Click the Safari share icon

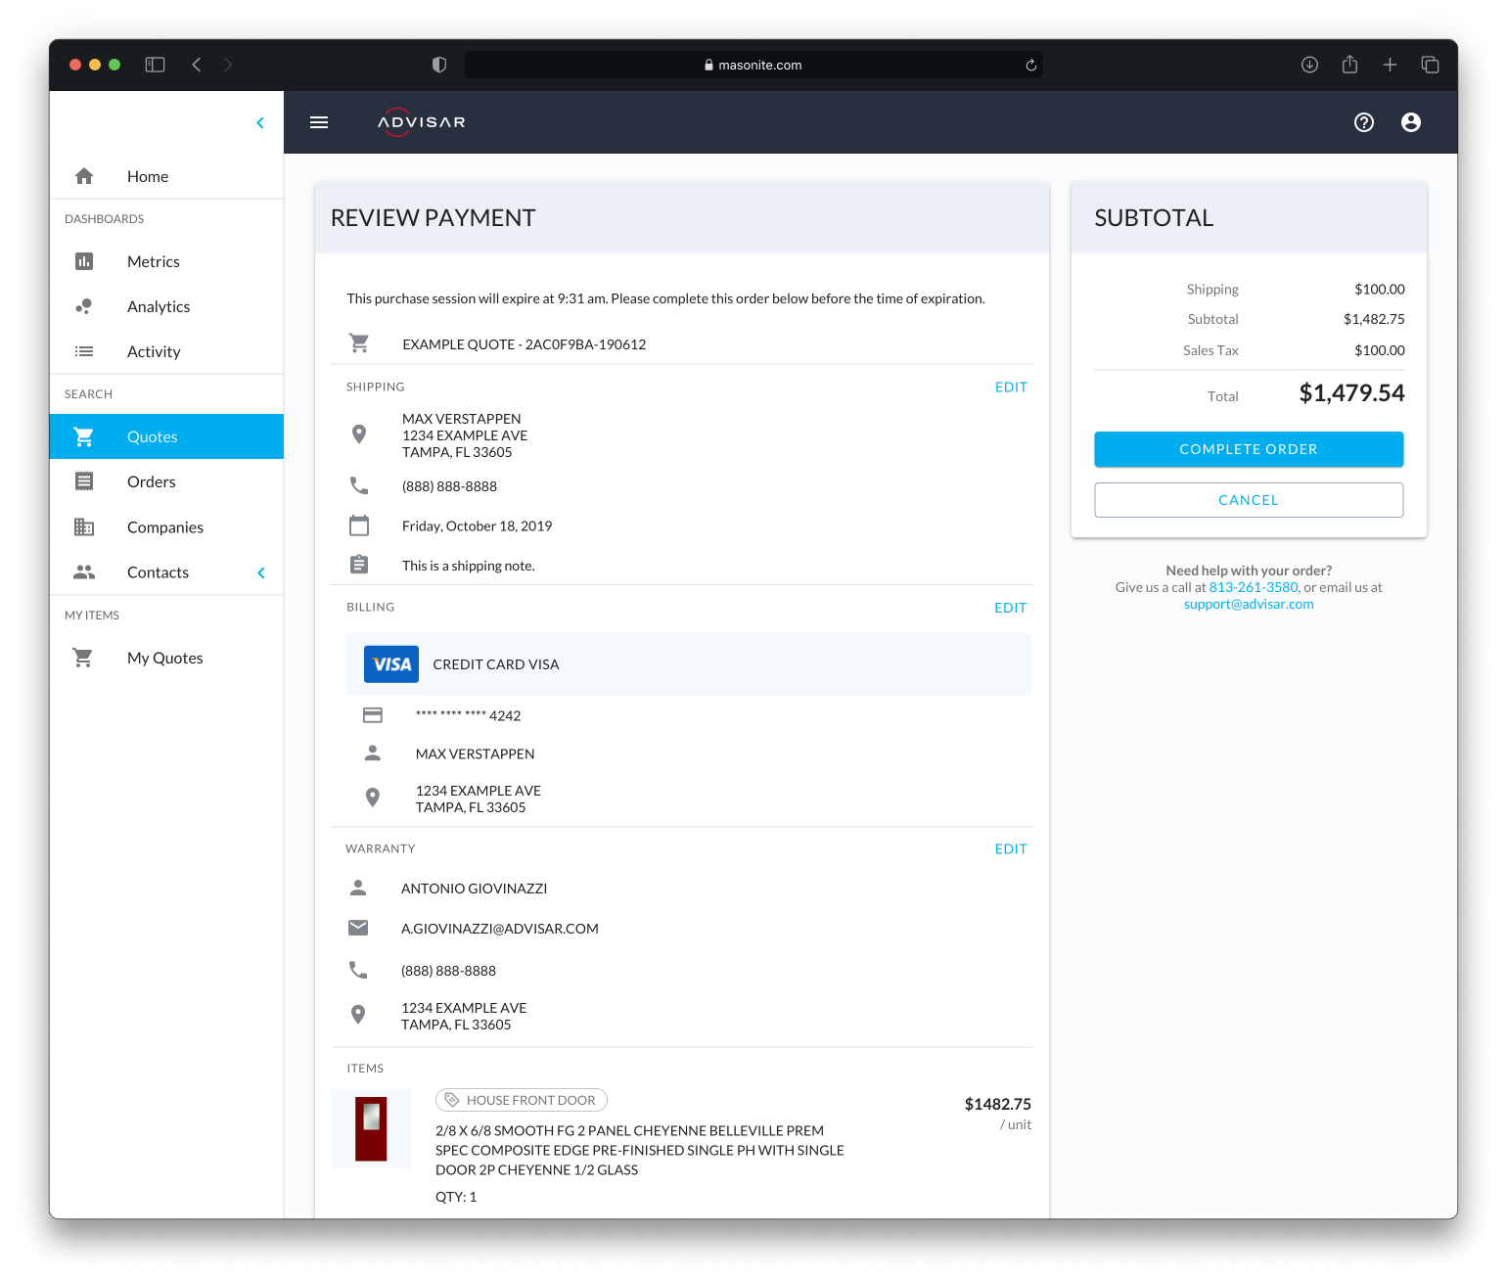1349,65
